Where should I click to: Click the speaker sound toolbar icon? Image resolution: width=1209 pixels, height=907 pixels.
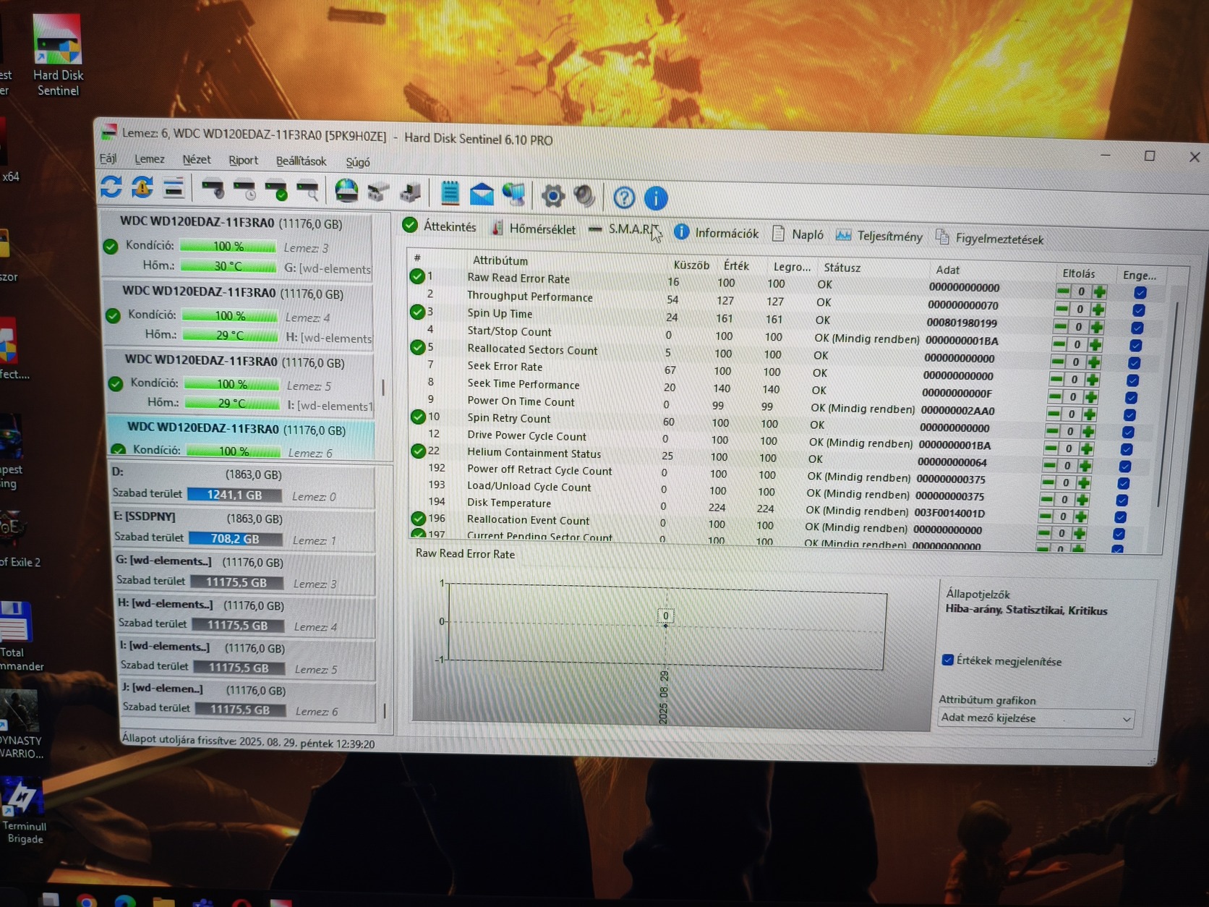[x=584, y=196]
